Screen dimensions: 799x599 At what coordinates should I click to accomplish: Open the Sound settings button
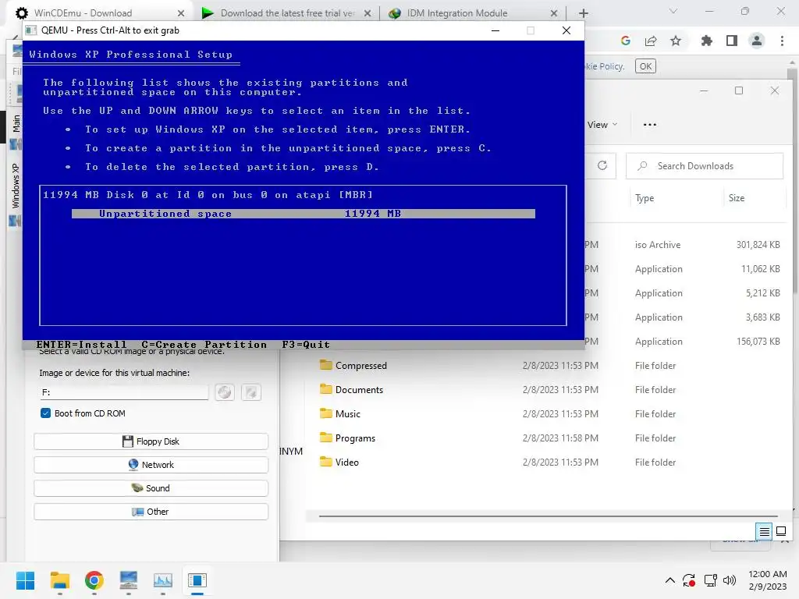(x=151, y=488)
